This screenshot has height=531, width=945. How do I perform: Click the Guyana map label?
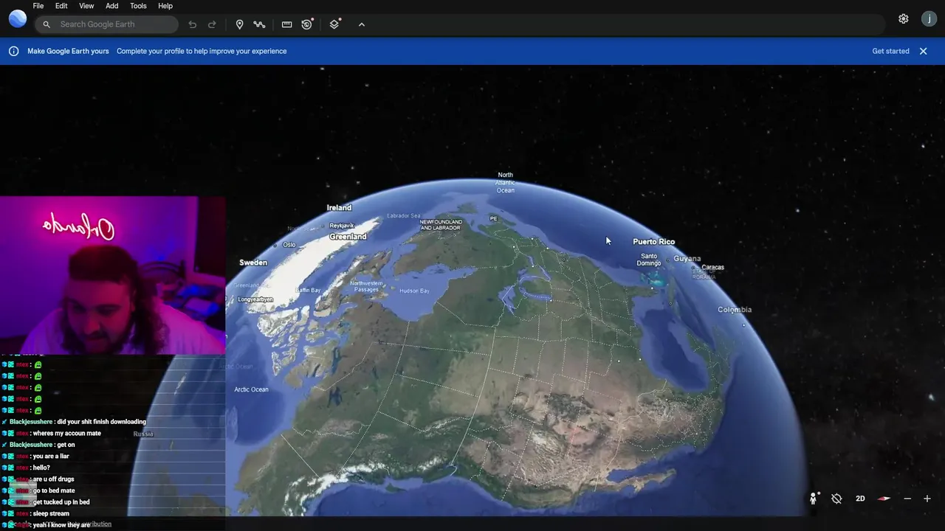pos(687,259)
